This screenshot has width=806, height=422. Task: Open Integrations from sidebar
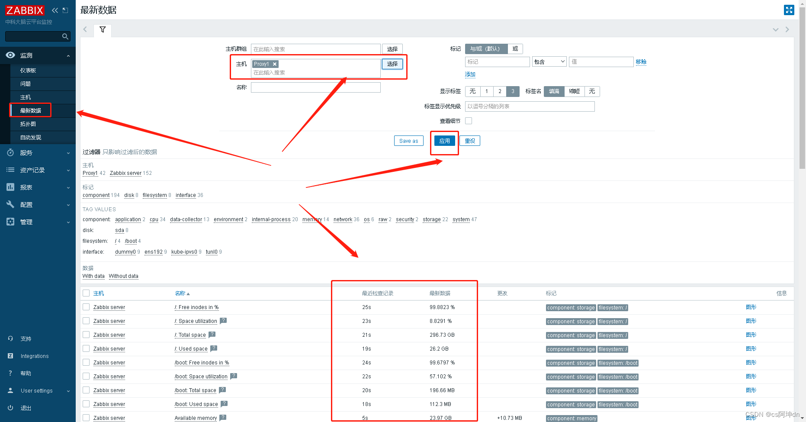tap(35, 356)
